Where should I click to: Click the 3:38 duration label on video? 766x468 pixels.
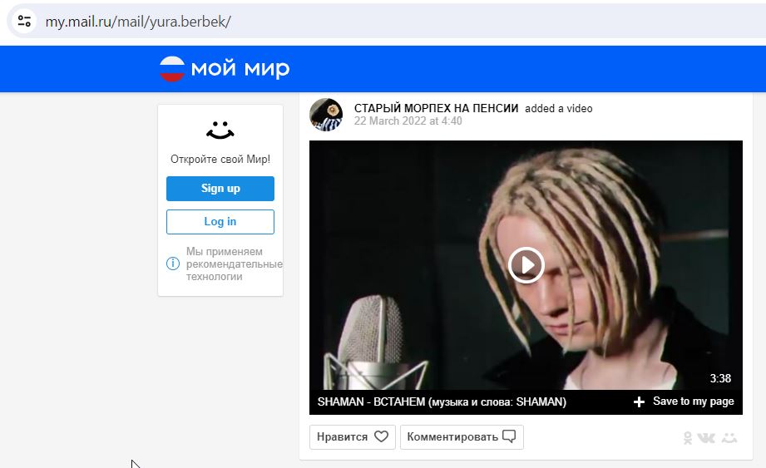720,378
